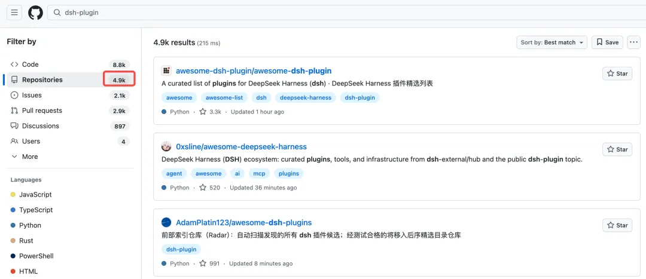View the 991 stargazers count
Viewport: 646px width, 279px height.
coord(210,264)
